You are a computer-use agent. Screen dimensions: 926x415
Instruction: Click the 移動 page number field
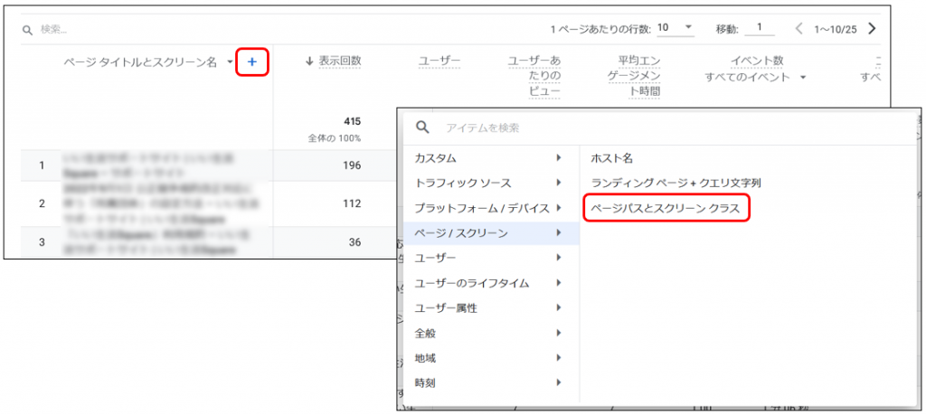tap(760, 28)
